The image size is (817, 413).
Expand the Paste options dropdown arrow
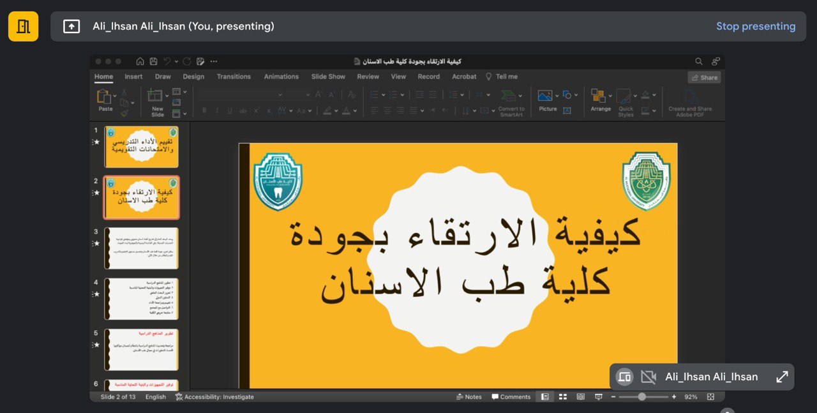115,96
